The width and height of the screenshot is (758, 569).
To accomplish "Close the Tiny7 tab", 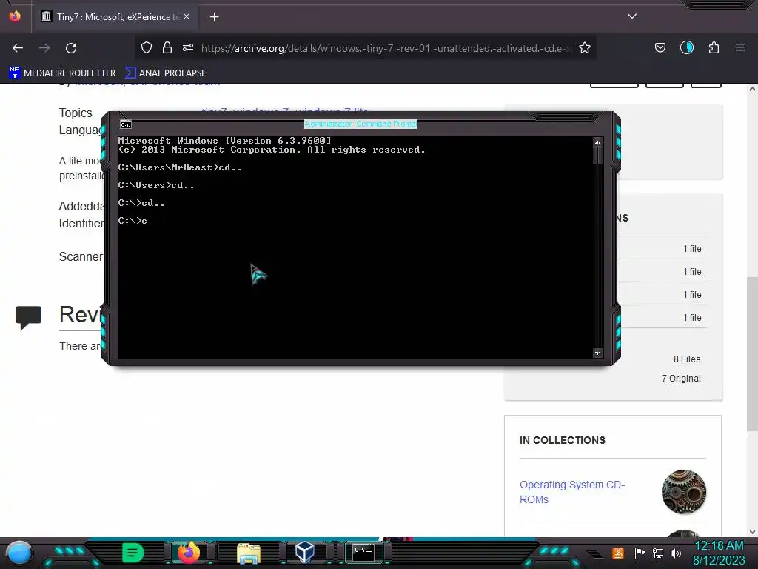I will point(187,16).
